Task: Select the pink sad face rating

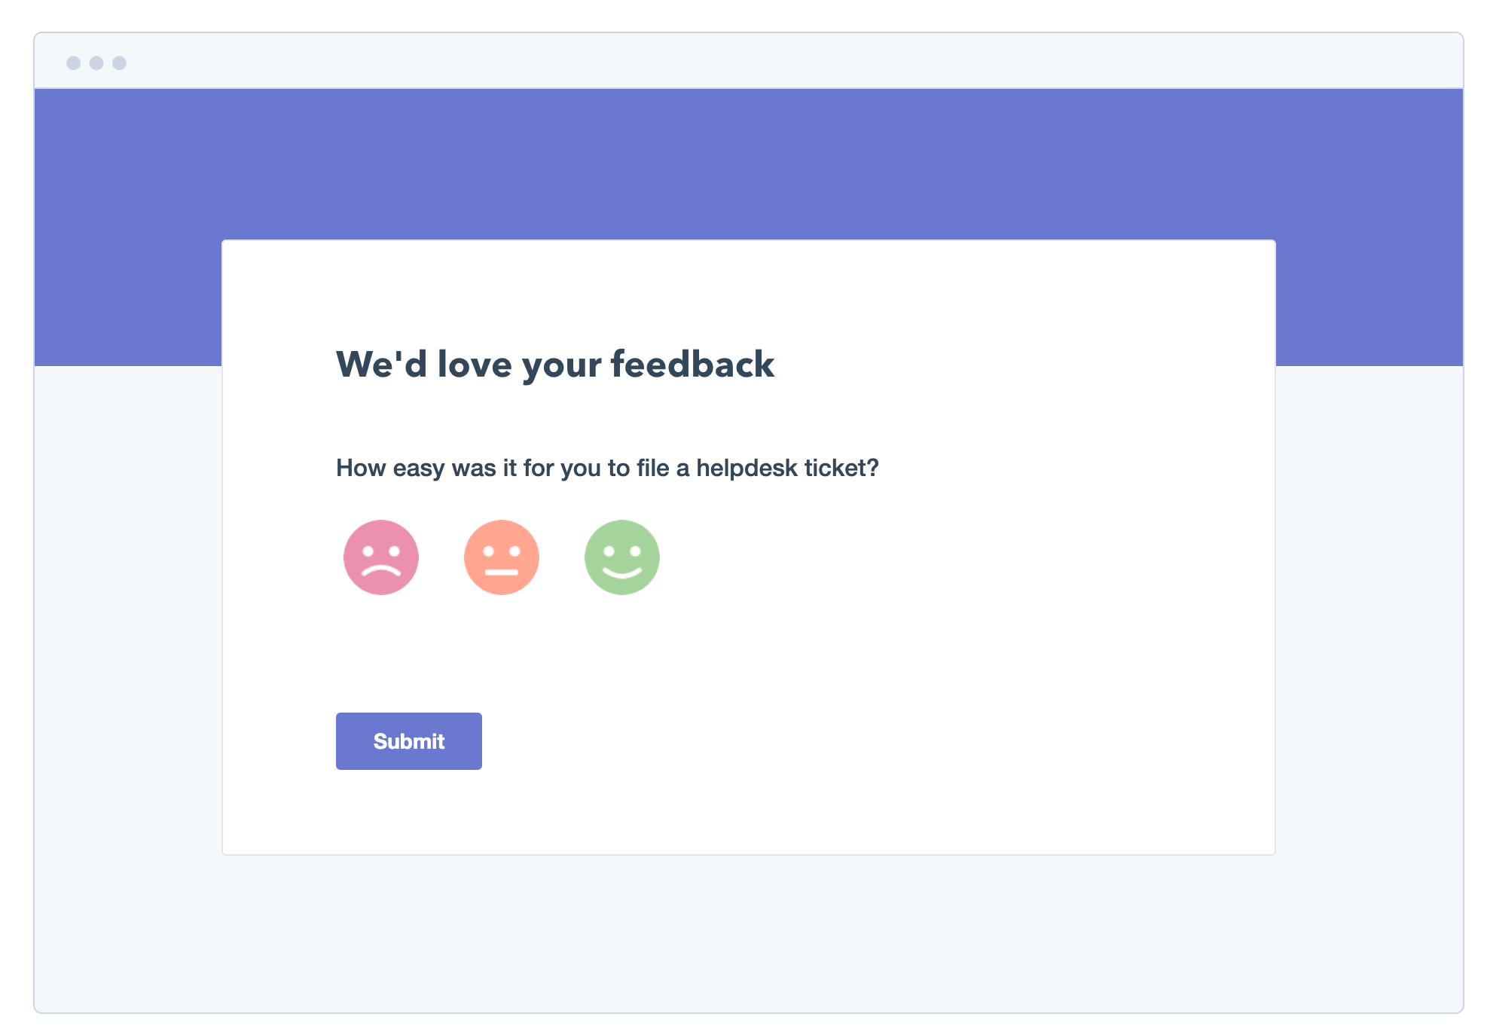Action: pos(381,557)
